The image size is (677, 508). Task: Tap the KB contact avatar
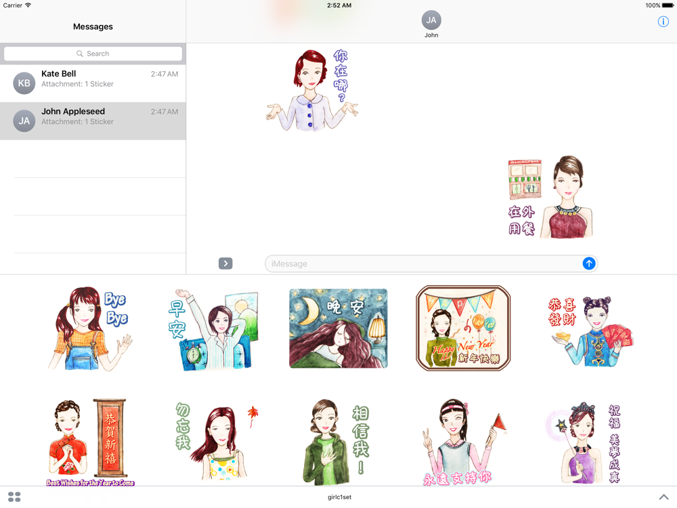click(24, 83)
